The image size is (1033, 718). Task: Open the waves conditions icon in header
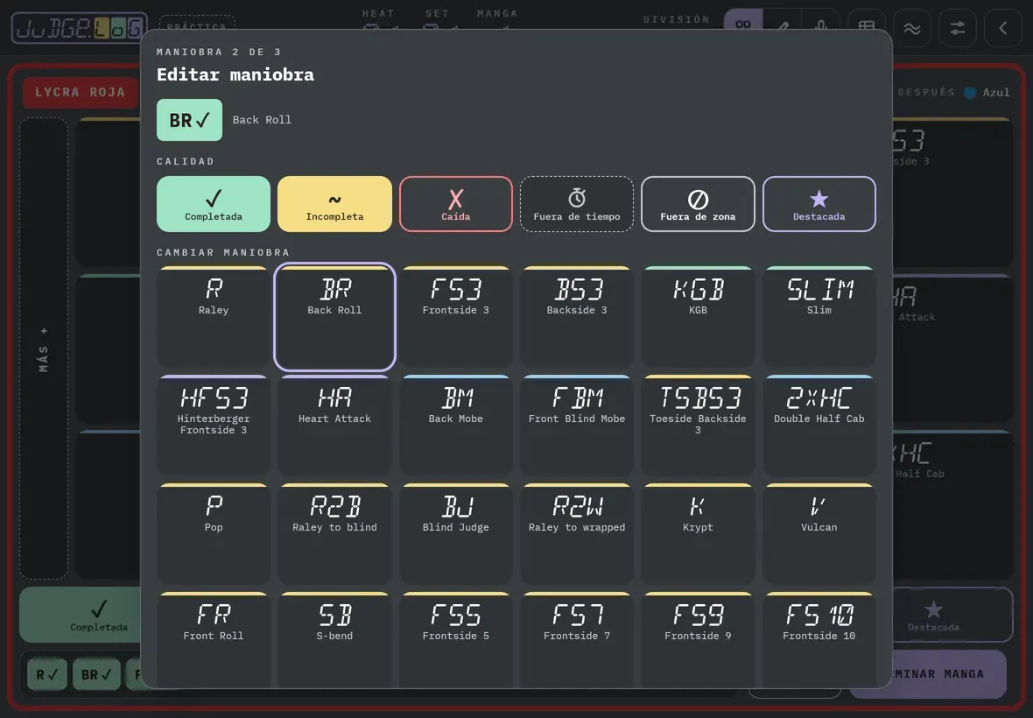pyautogui.click(x=912, y=28)
